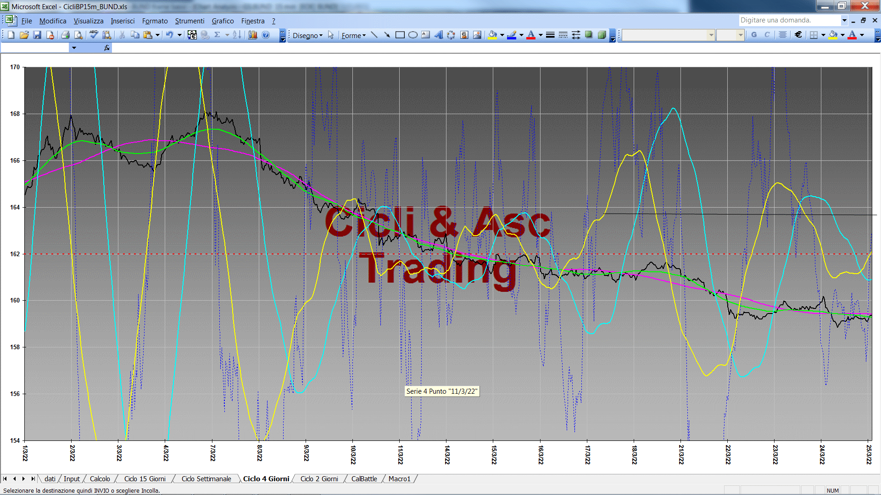The height and width of the screenshot is (495, 881).
Task: Open print preview
Action: [78, 35]
